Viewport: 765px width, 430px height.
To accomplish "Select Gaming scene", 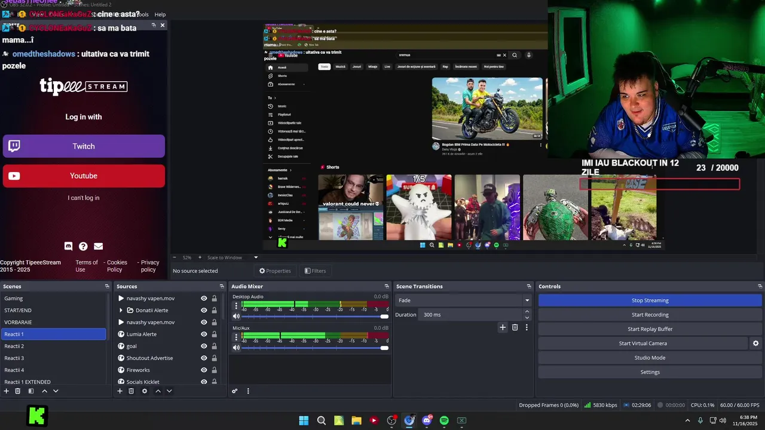I will coord(54,299).
